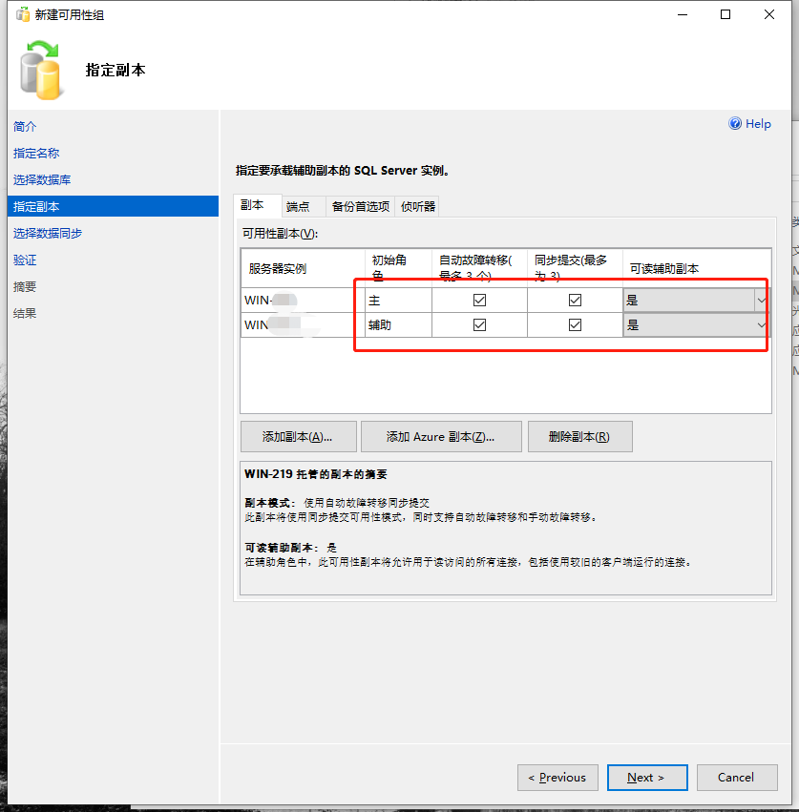Screen dimensions: 799x812
Task: Disable automatic failover on the 辅助 row
Action: 479,325
